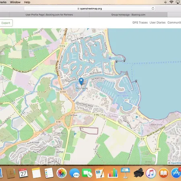The image size is (181, 181).
Task: Switch to Group homepage Booking.com tab
Action: [128, 14]
